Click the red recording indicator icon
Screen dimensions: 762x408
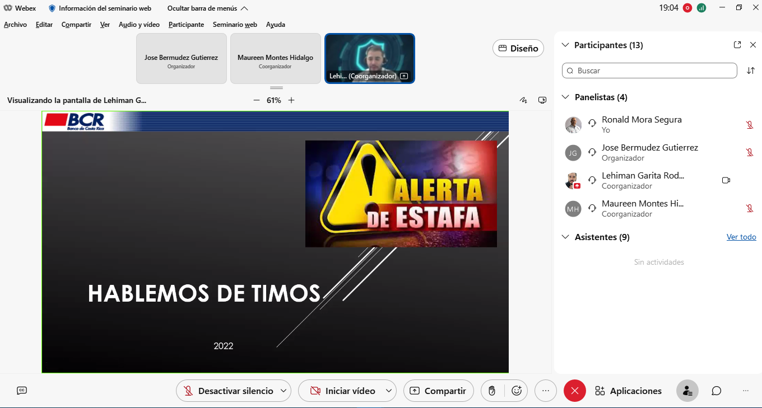[x=687, y=8]
